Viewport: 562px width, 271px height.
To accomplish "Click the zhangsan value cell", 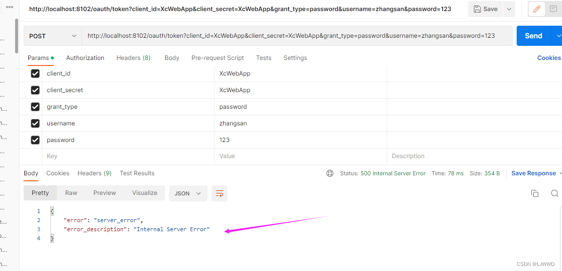I will tap(301, 123).
